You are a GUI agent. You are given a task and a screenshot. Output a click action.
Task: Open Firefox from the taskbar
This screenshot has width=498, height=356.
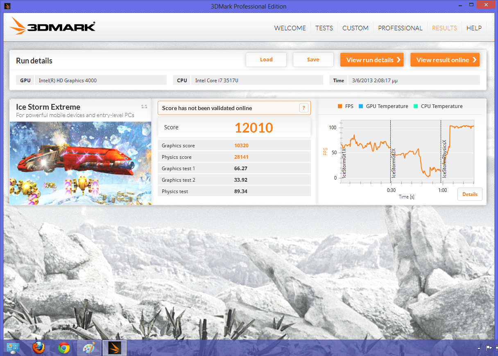38,348
